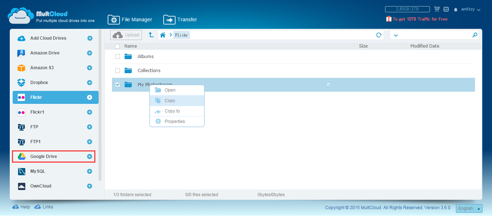This screenshot has height=216, width=492.
Task: Click the notification bell icon
Action: pyautogui.click(x=456, y=9)
